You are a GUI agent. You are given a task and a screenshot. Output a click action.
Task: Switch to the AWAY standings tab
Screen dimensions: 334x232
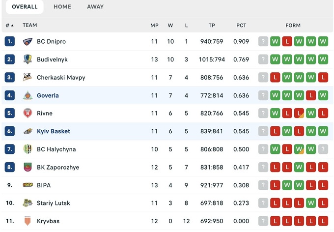coord(95,7)
